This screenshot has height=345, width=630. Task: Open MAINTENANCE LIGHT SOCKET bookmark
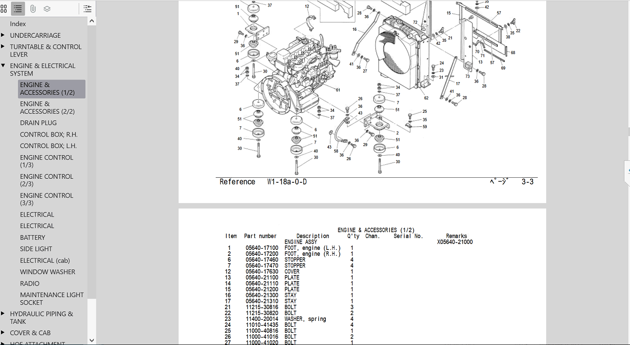[51, 299]
